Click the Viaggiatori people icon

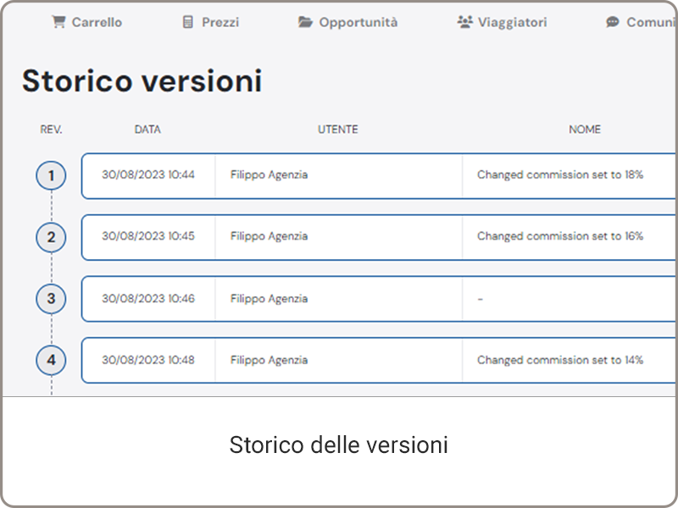(464, 22)
